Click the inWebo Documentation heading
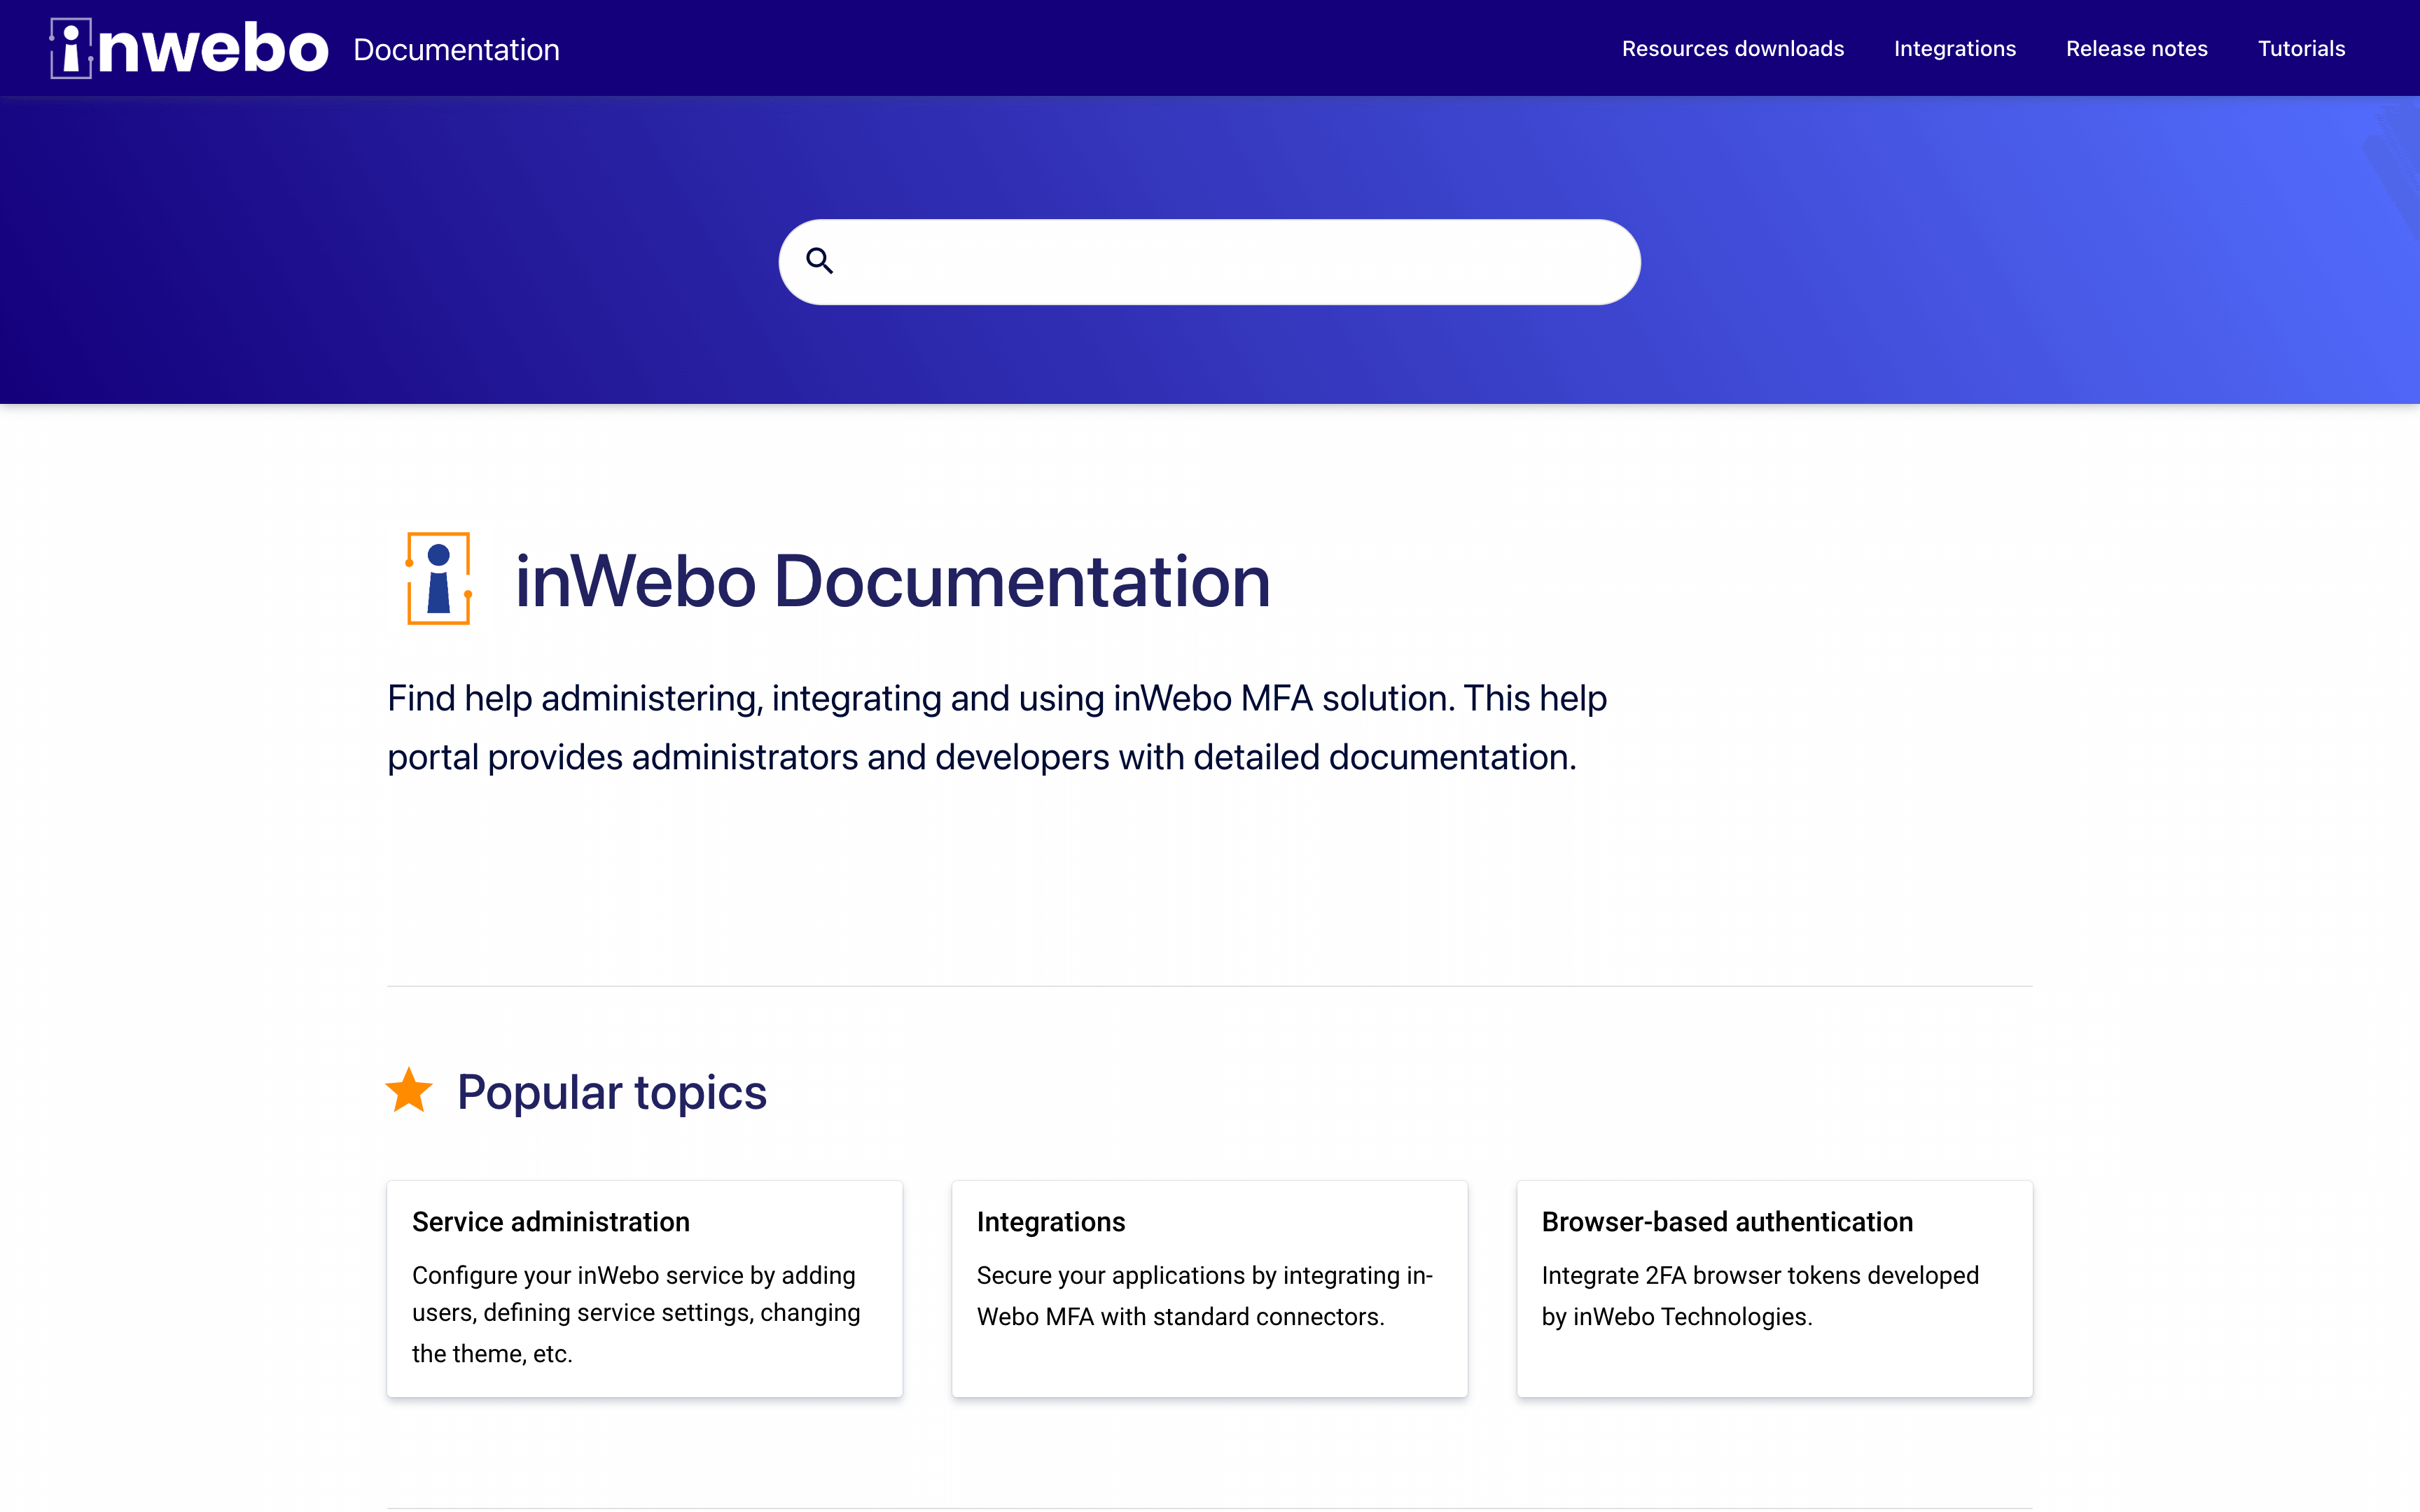The height and width of the screenshot is (1512, 2420). (x=892, y=581)
